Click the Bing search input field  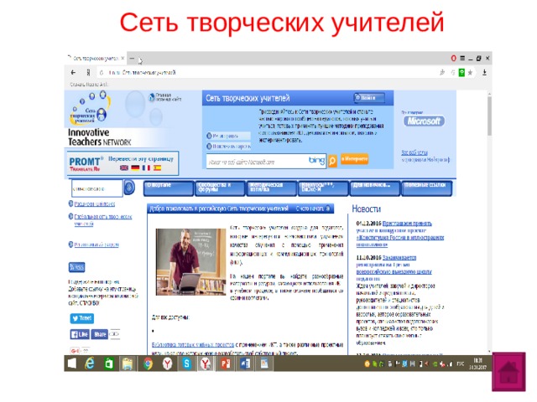pos(266,162)
